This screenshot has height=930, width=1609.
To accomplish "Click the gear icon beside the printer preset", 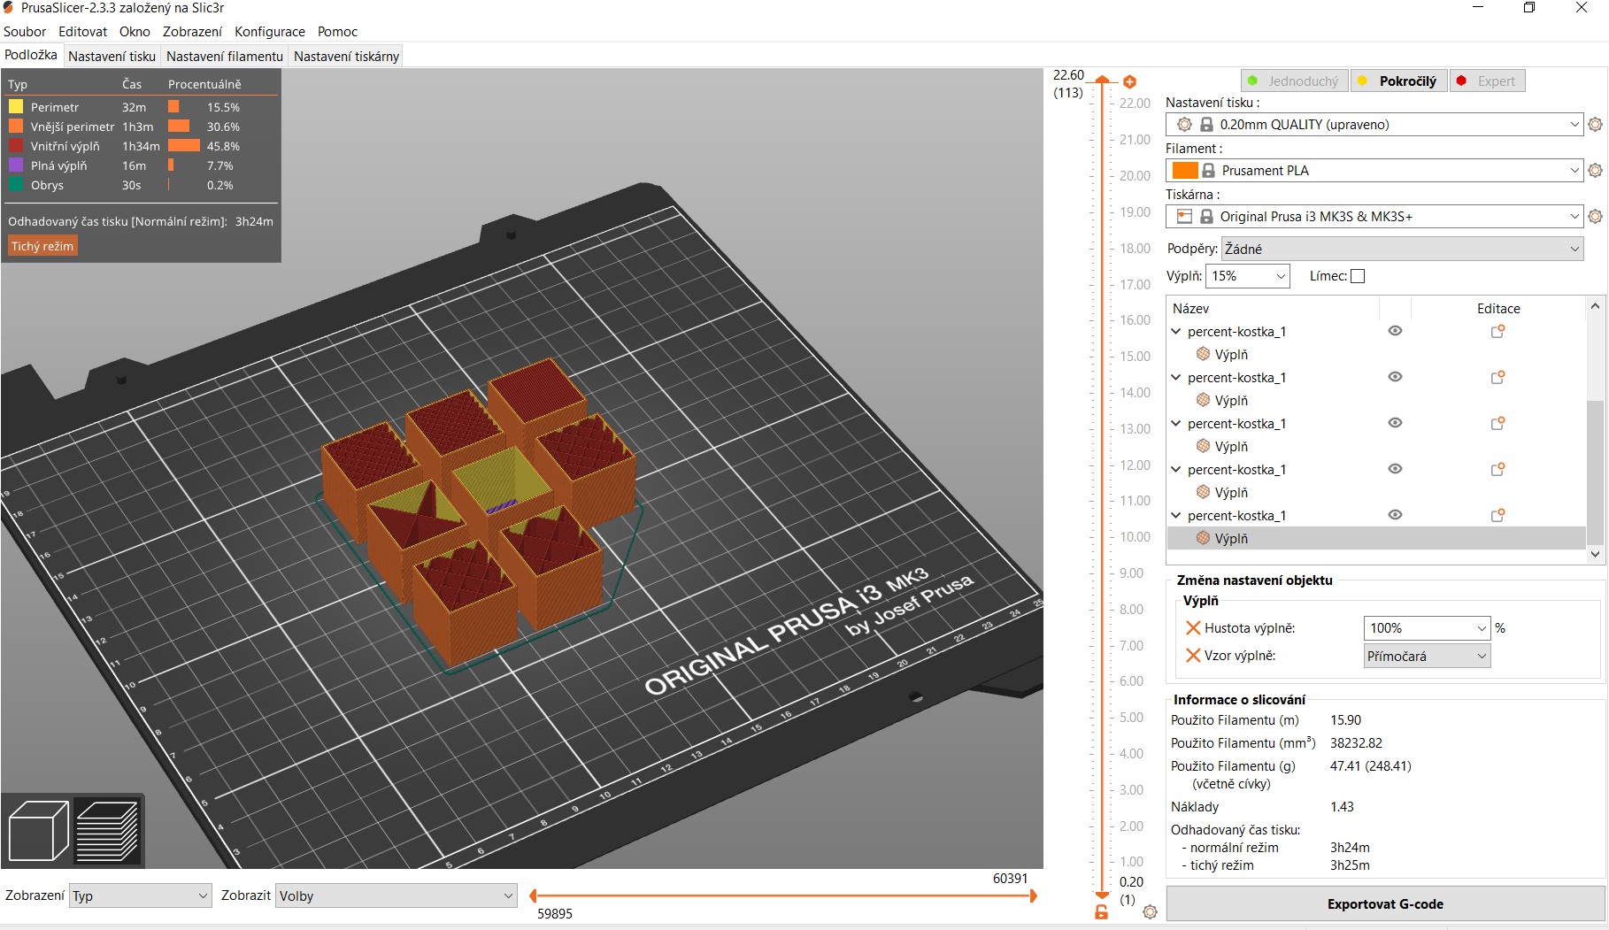I will point(1595,217).
